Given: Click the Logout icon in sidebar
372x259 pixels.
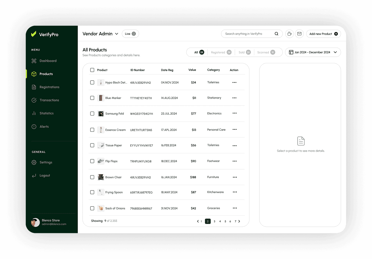Looking at the screenshot, I should pos(34,175).
